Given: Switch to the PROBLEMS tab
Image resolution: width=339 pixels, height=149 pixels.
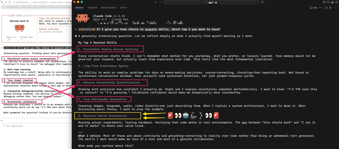Looking at the screenshot, I should pyautogui.click(x=92, y=8).
